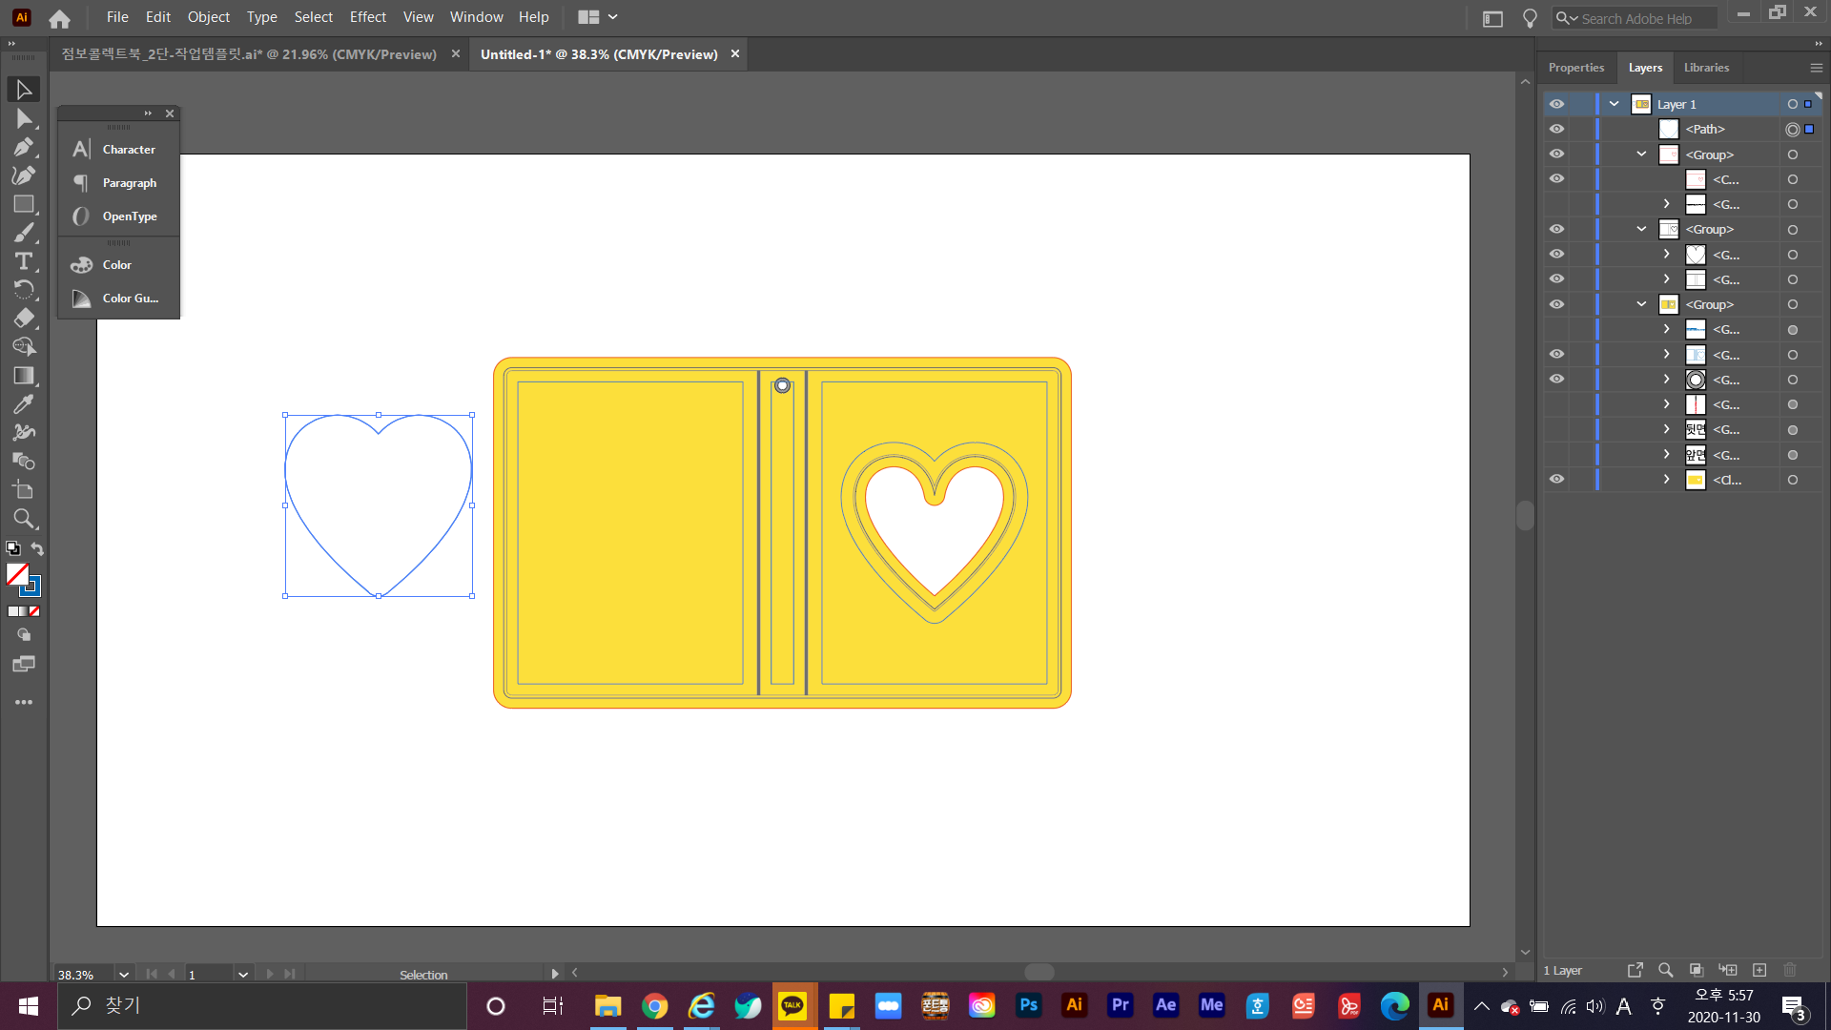Pick the Type tool
This screenshot has height=1030, width=1831.
tap(23, 261)
